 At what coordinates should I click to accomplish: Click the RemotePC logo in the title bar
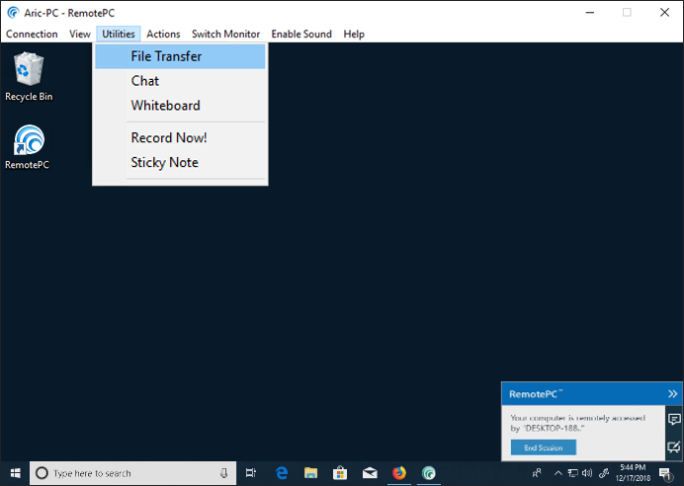13,13
